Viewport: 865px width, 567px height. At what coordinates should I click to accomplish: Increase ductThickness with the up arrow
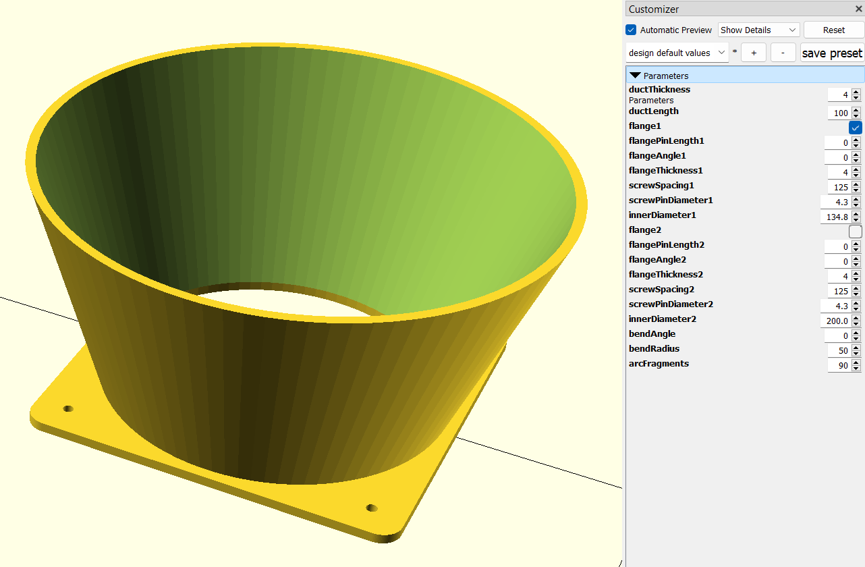click(856, 92)
